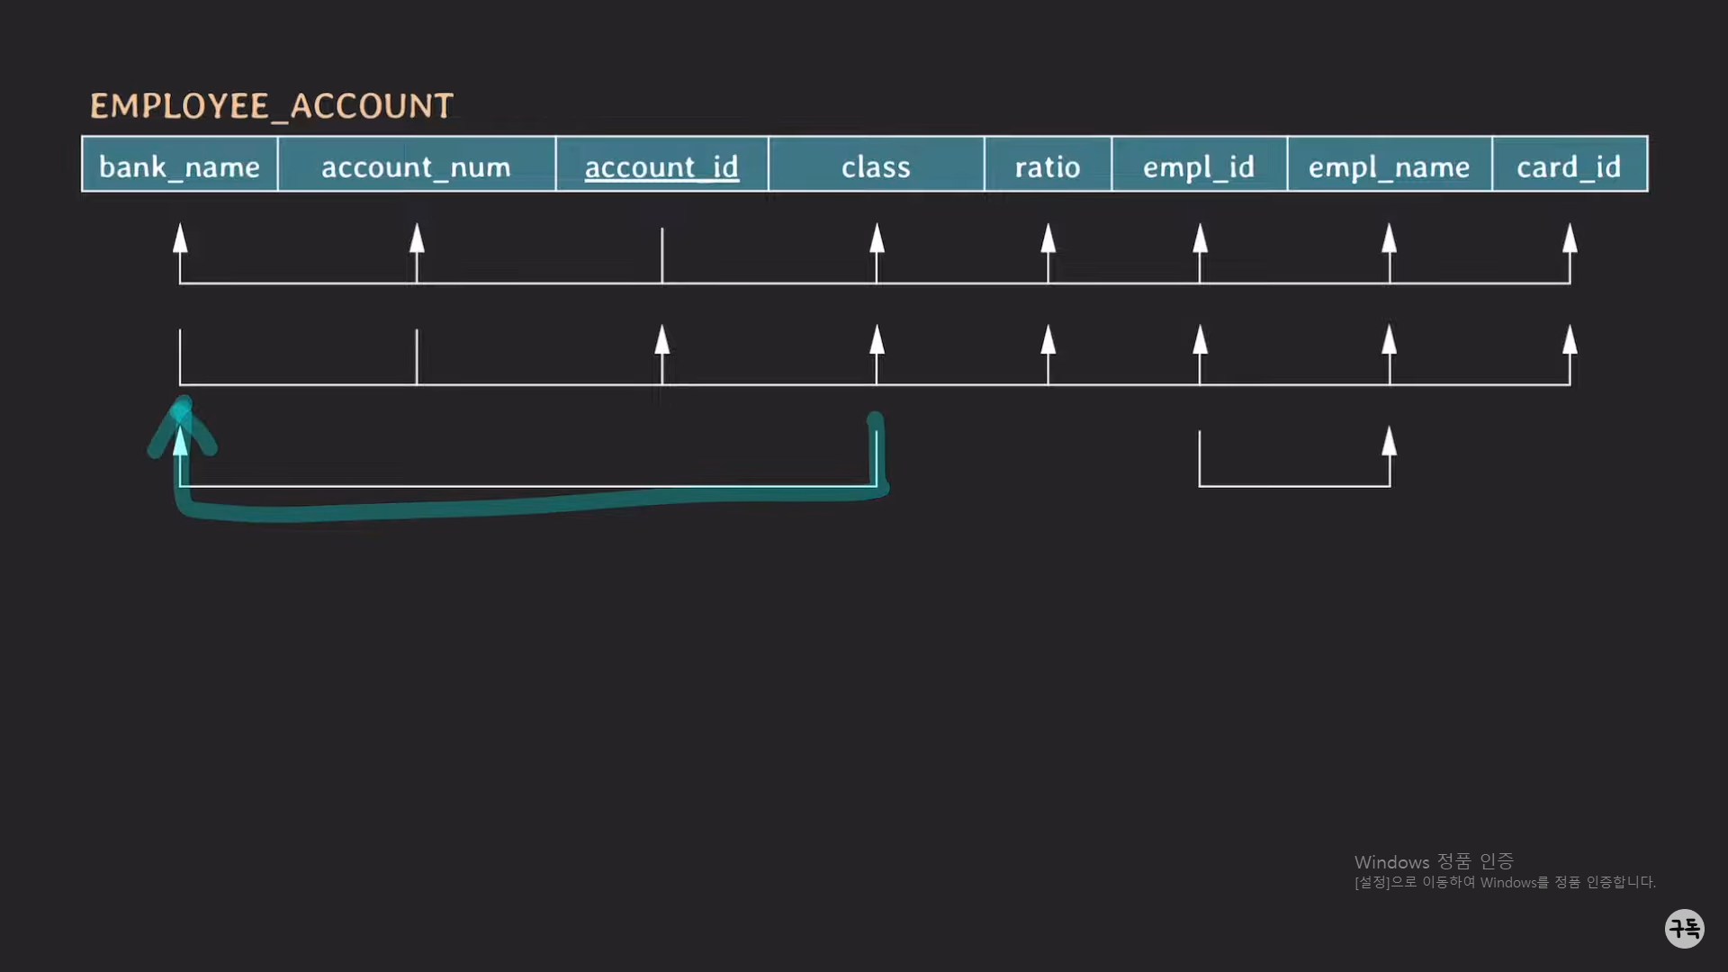Click the second-row arrow under empl_id
Image resolution: width=1728 pixels, height=972 pixels.
pyautogui.click(x=1200, y=340)
